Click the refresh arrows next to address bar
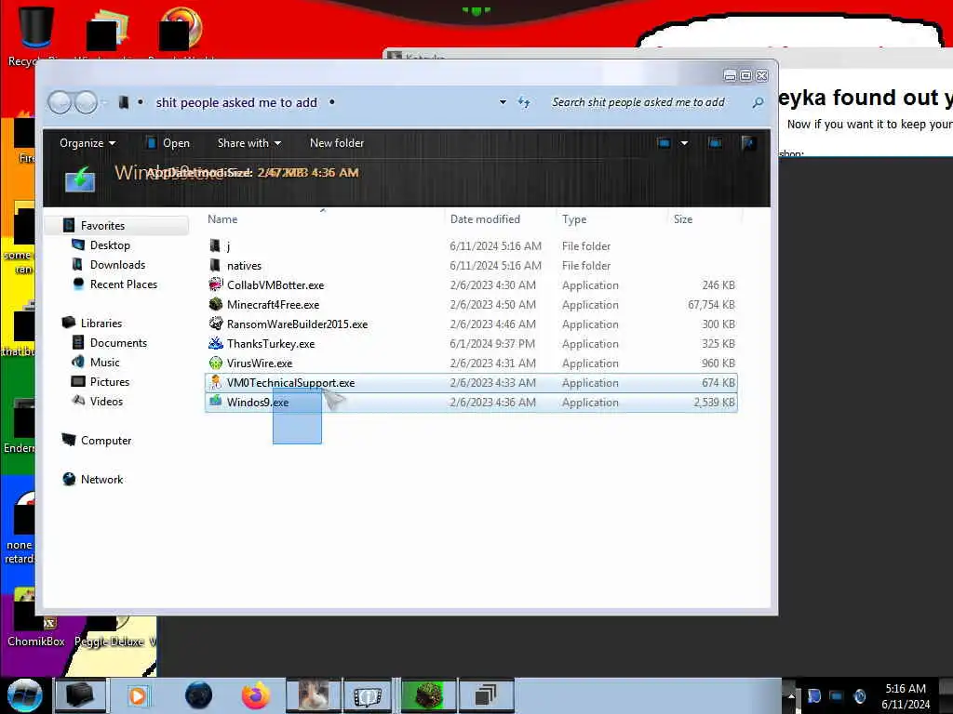953x714 pixels. click(x=524, y=102)
